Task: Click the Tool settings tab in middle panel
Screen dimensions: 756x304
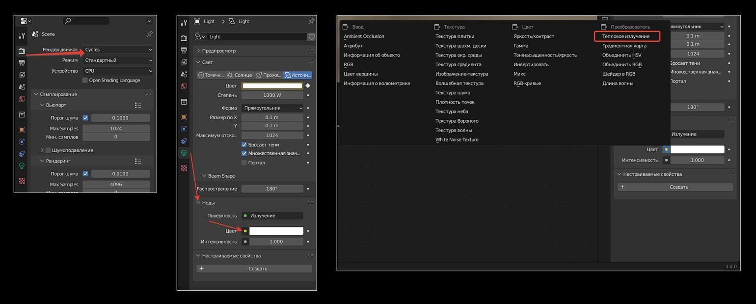Action: [184, 23]
